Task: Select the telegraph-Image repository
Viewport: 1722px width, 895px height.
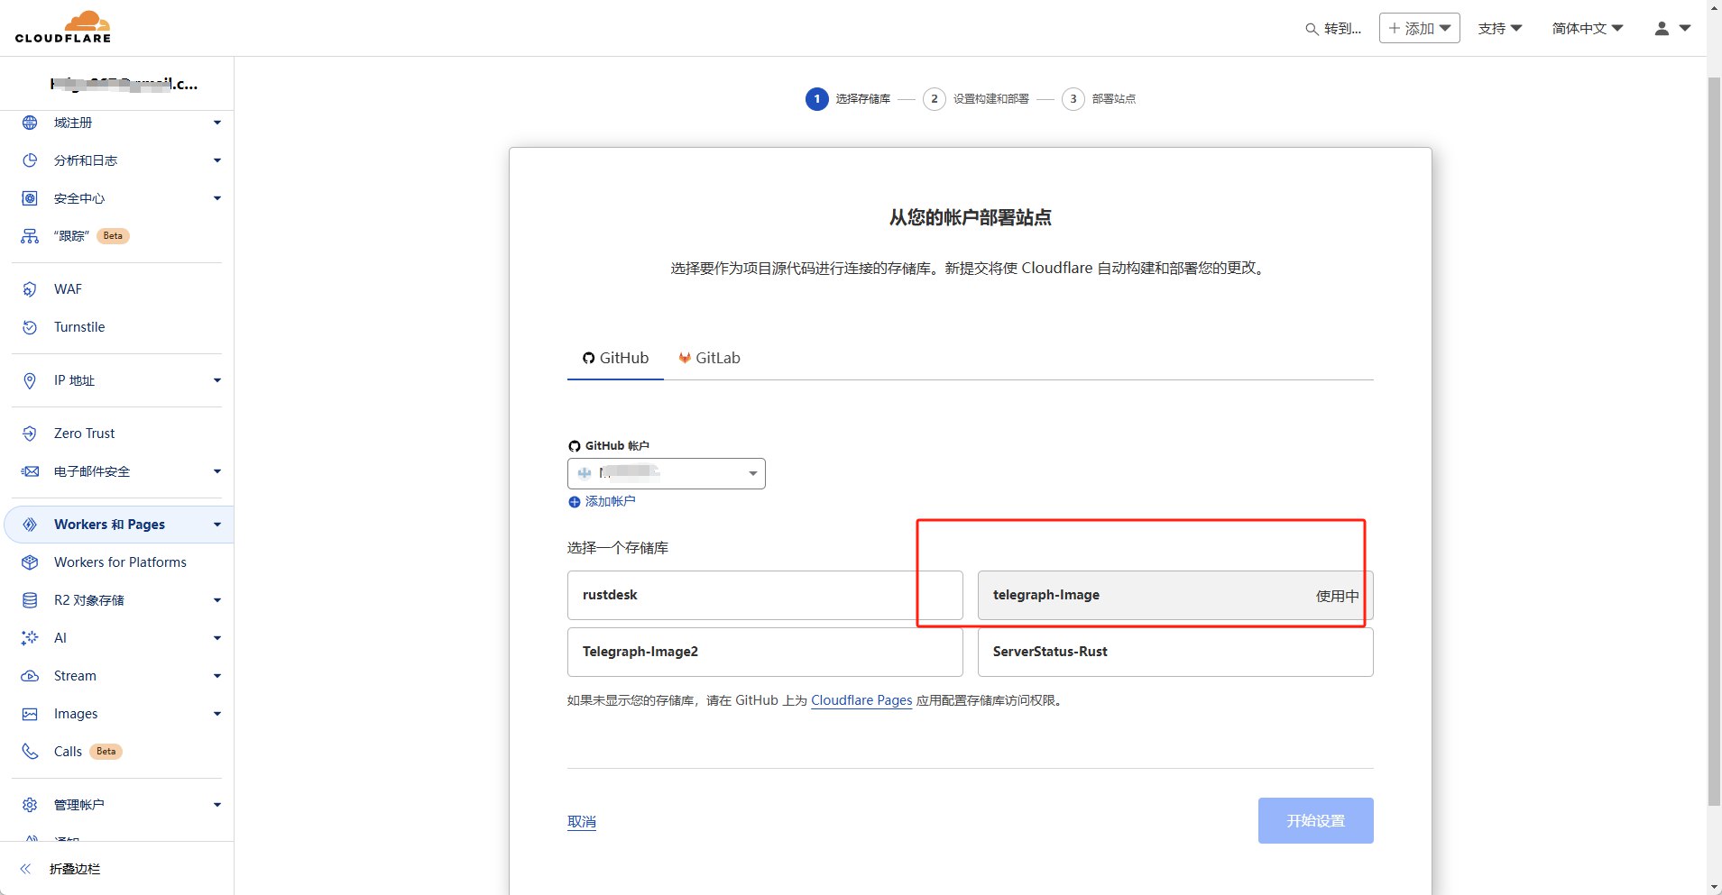Action: tap(1175, 595)
